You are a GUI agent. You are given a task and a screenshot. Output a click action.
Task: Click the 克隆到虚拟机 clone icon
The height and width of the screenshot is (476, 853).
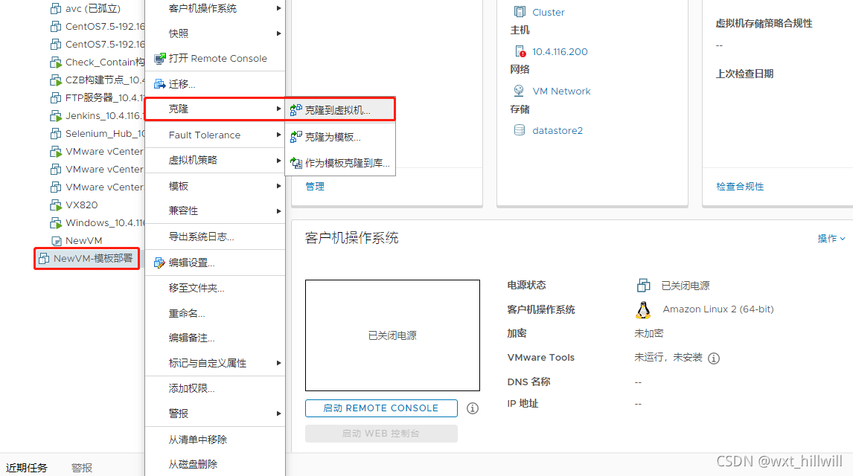(x=296, y=110)
